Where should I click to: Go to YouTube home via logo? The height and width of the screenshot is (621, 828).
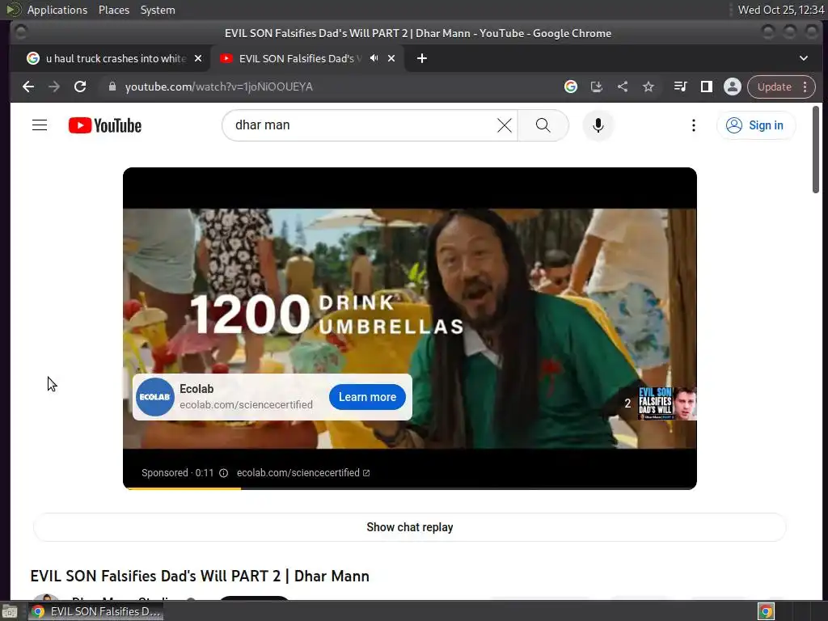[x=105, y=125]
